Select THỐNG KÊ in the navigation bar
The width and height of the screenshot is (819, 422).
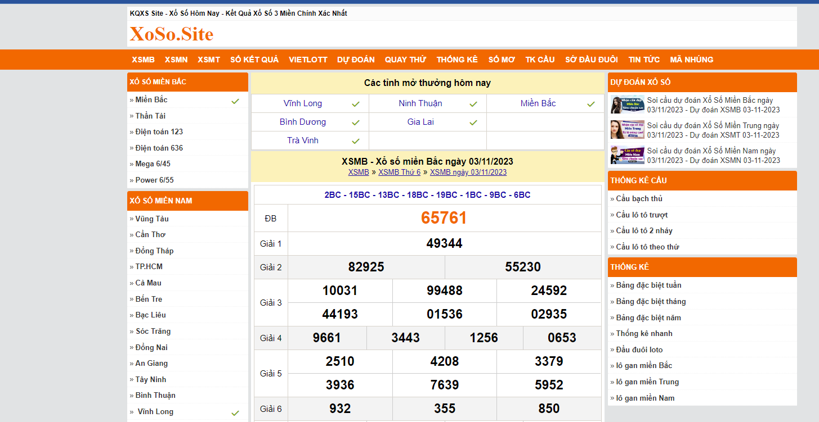(457, 60)
